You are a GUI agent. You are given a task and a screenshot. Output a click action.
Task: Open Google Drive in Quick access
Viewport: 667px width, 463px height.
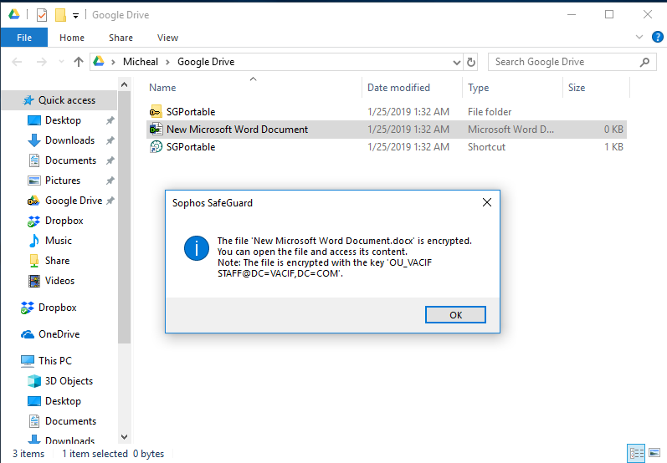(x=74, y=201)
